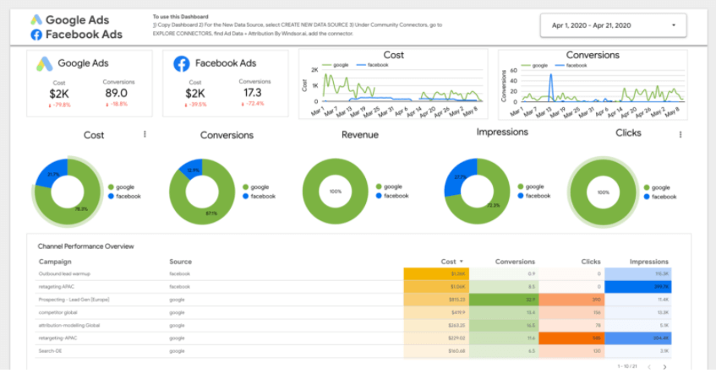Click dark blue impressions cell for retageting APAC
716x373 pixels.
[638, 287]
